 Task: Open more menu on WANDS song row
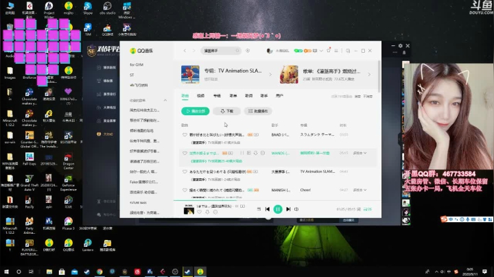coord(262,153)
